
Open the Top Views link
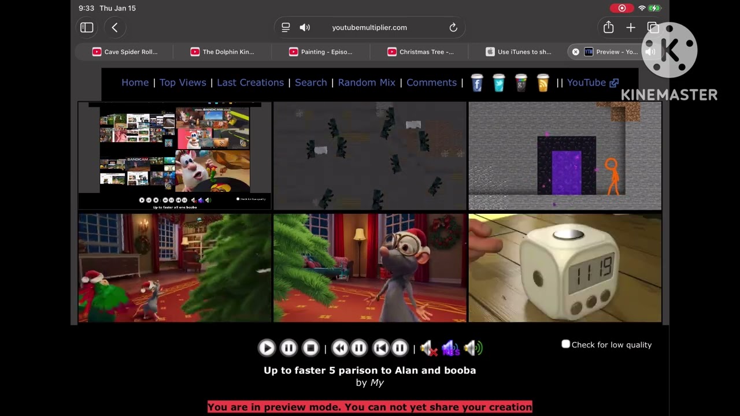tap(183, 83)
